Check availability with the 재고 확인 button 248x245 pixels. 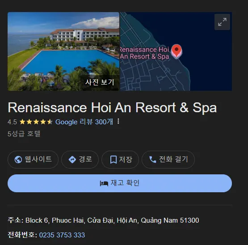pos(120,183)
